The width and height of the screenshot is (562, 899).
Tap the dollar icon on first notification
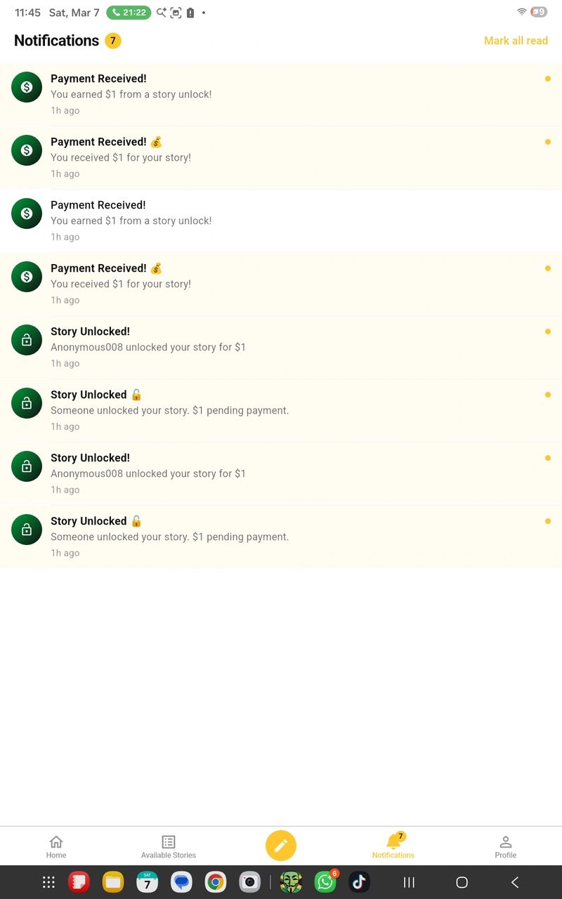(27, 87)
